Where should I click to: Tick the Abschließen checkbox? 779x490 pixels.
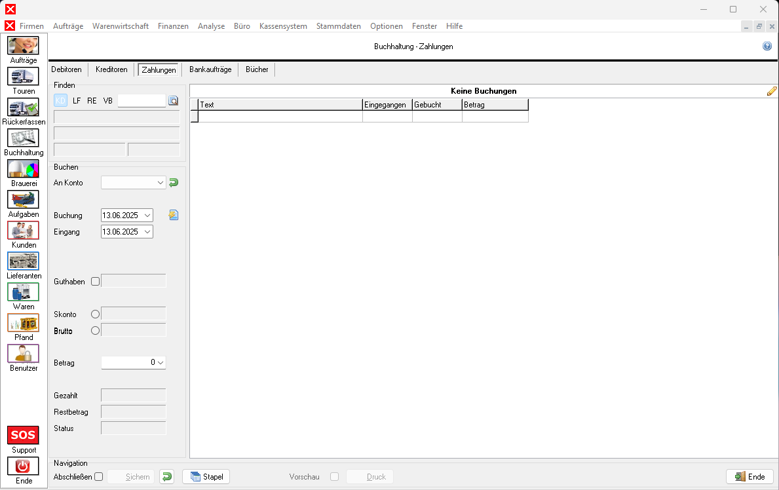(99, 477)
